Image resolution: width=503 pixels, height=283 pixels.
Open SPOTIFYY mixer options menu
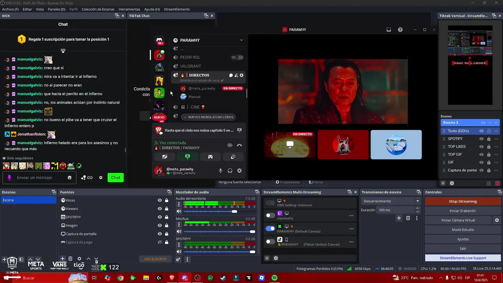coord(179,245)
